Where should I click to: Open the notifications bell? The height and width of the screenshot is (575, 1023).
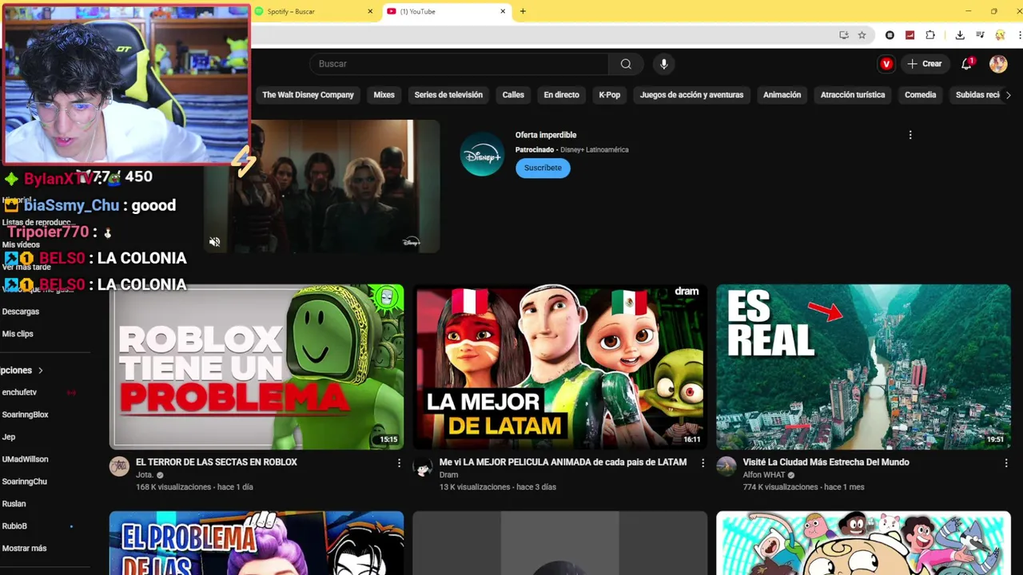(967, 64)
